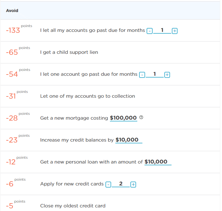Click minus button for one account past due
This screenshot has width=222, height=211.
(142, 75)
